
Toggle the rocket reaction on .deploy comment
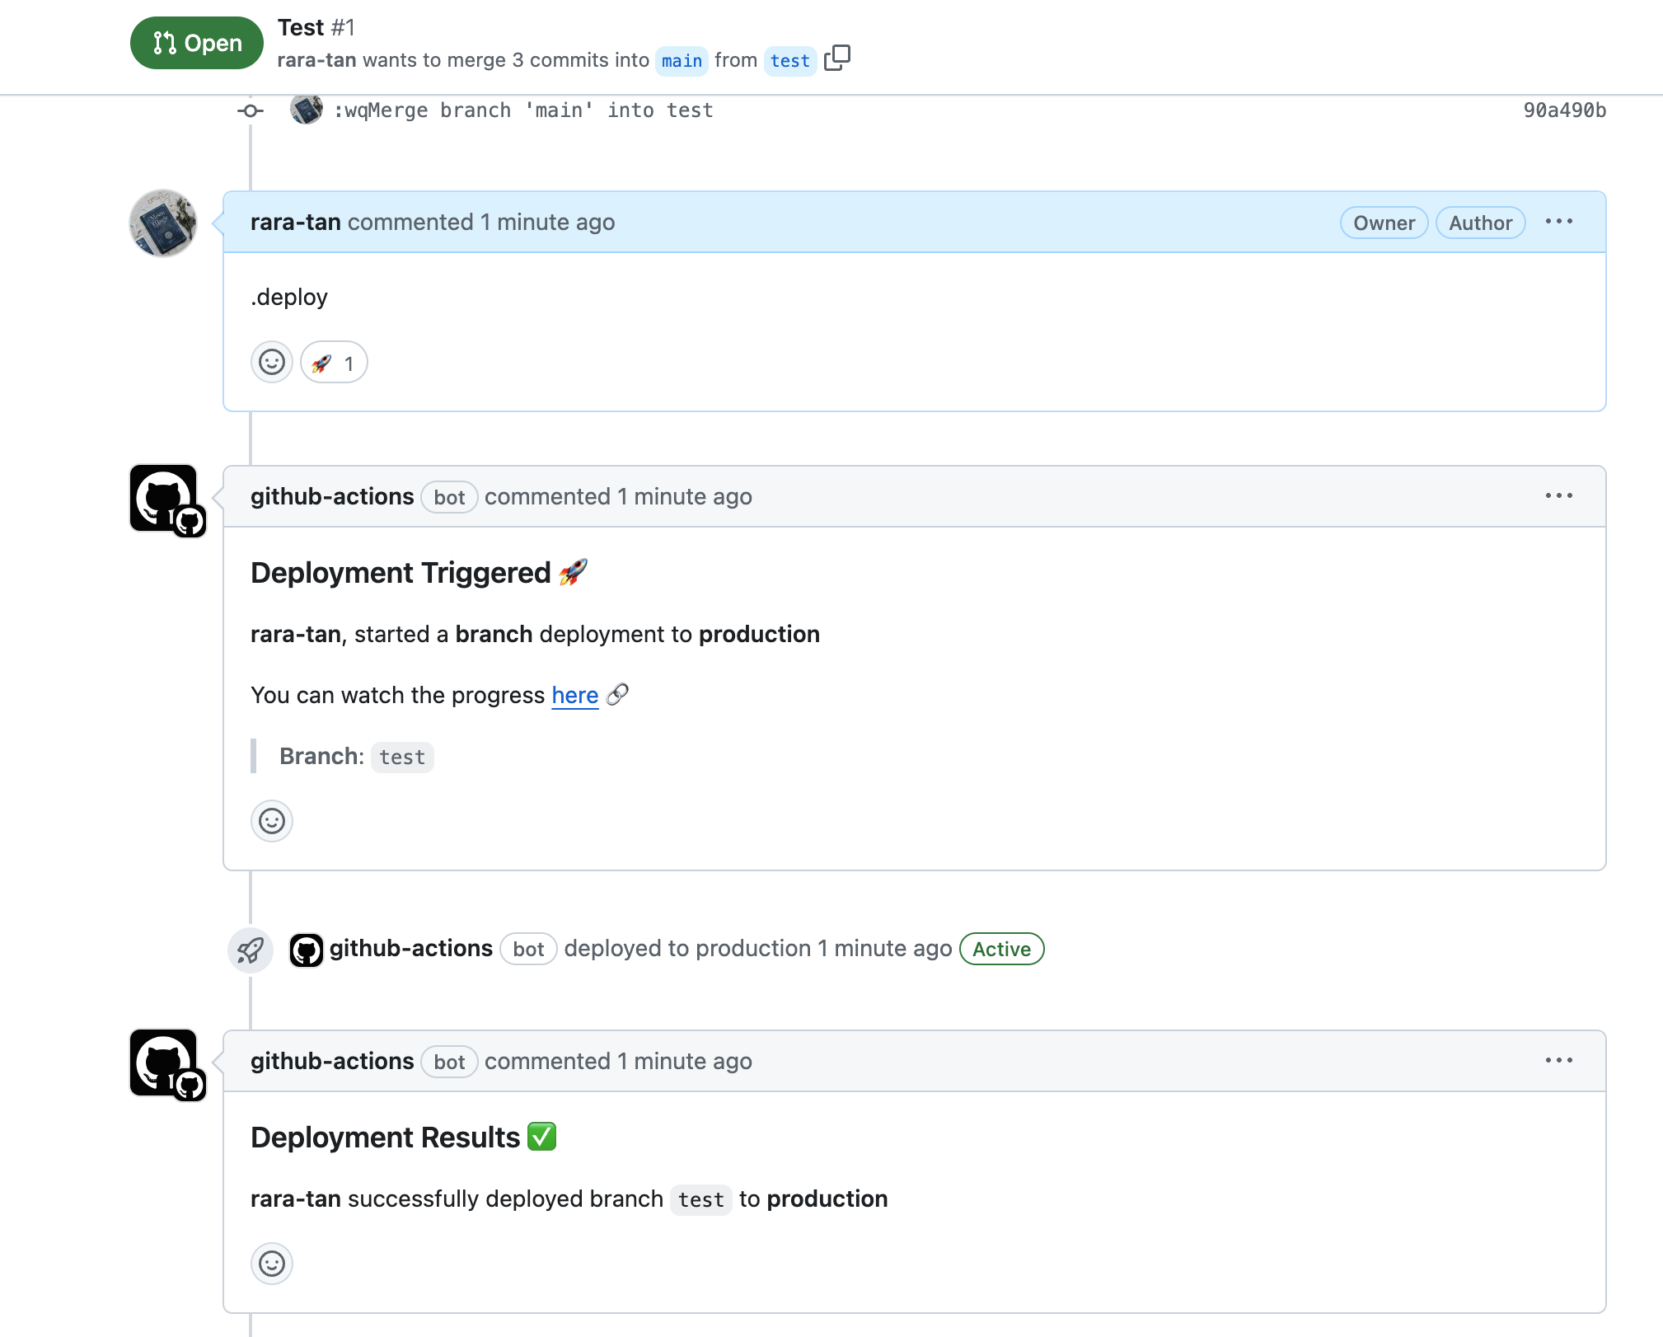tap(333, 362)
